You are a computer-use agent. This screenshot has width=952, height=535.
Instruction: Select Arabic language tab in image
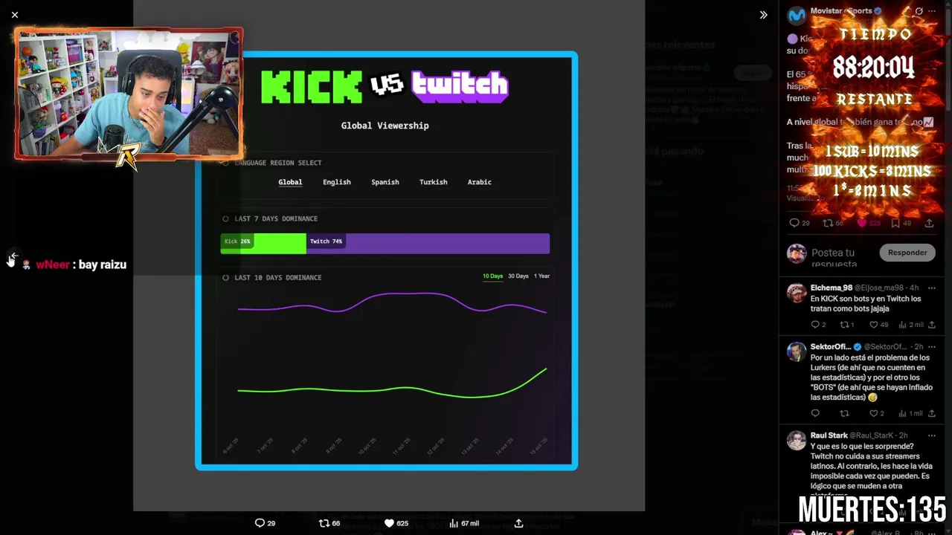479,182
